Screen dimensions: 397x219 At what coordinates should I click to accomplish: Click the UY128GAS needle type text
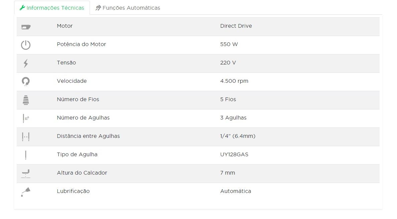[234, 155]
